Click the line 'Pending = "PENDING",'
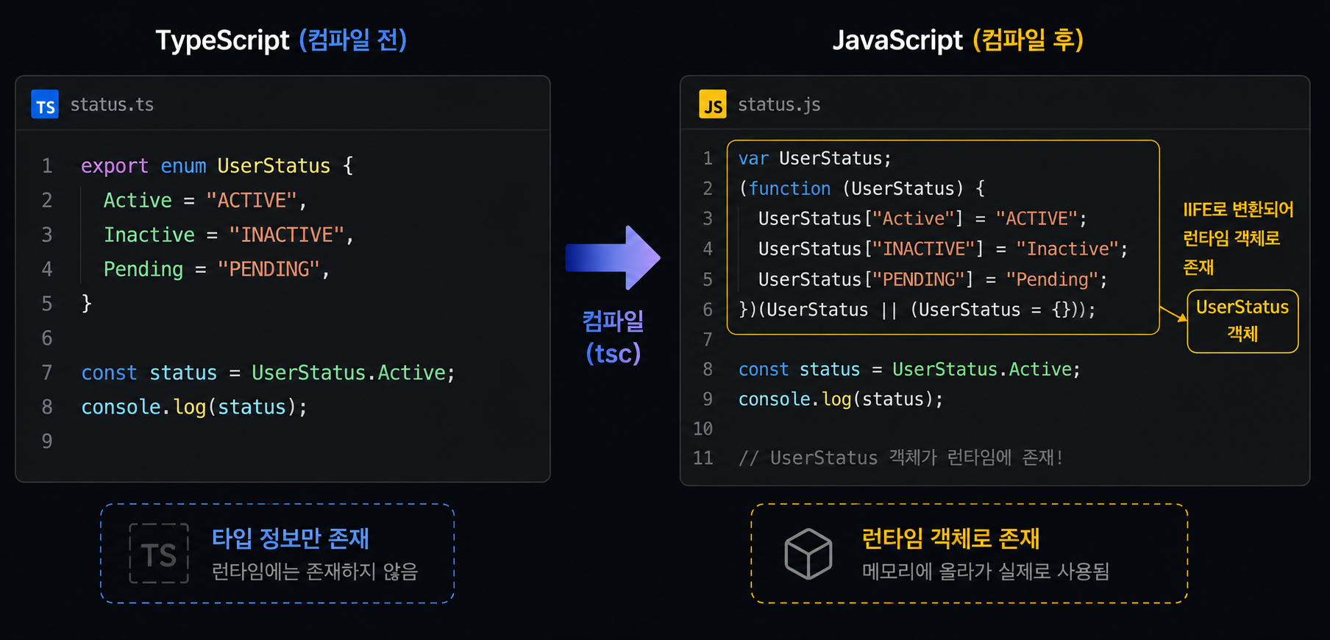Screen dimensions: 1330x640 pyautogui.click(x=217, y=269)
